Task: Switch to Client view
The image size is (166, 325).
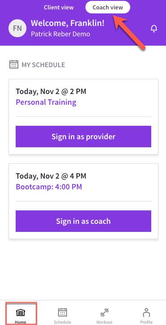Action: click(59, 8)
